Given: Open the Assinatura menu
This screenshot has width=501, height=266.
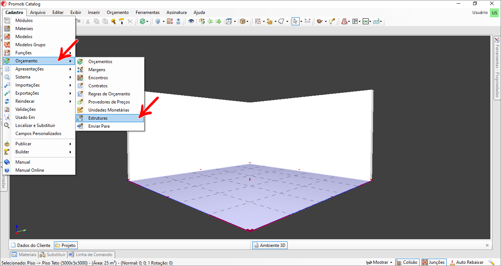Looking at the screenshot, I should click(x=176, y=12).
